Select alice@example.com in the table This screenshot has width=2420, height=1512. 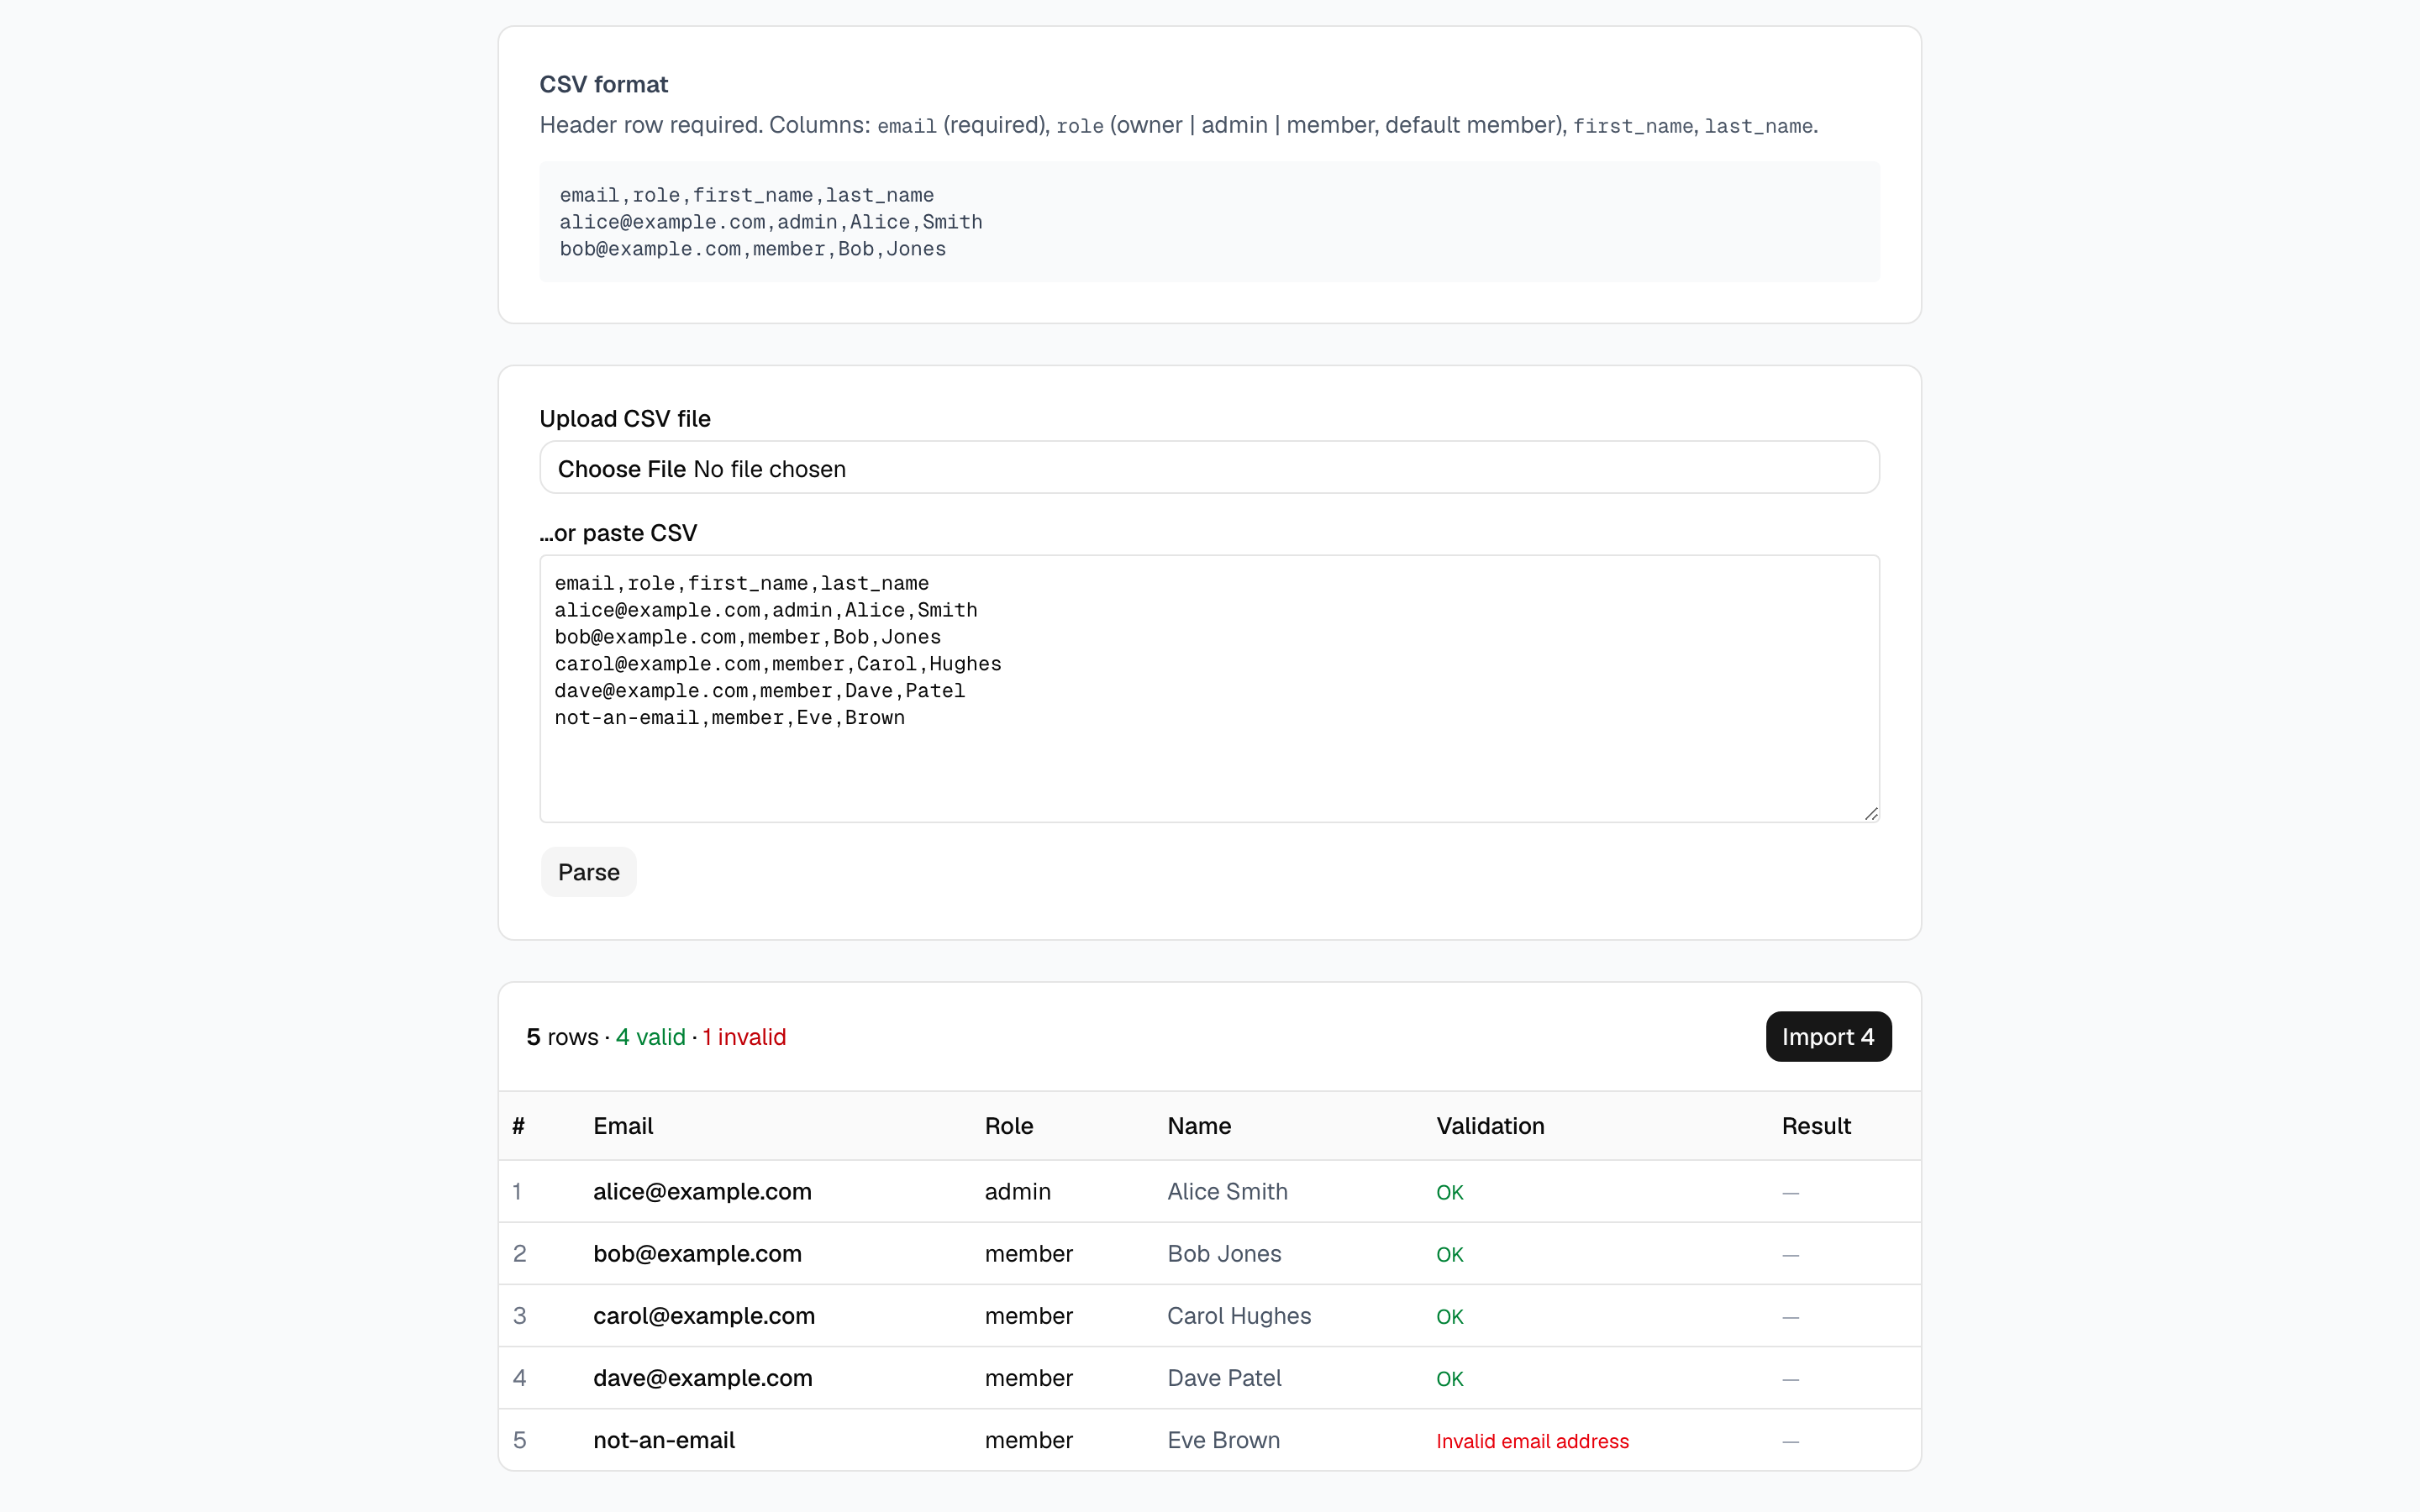point(702,1191)
